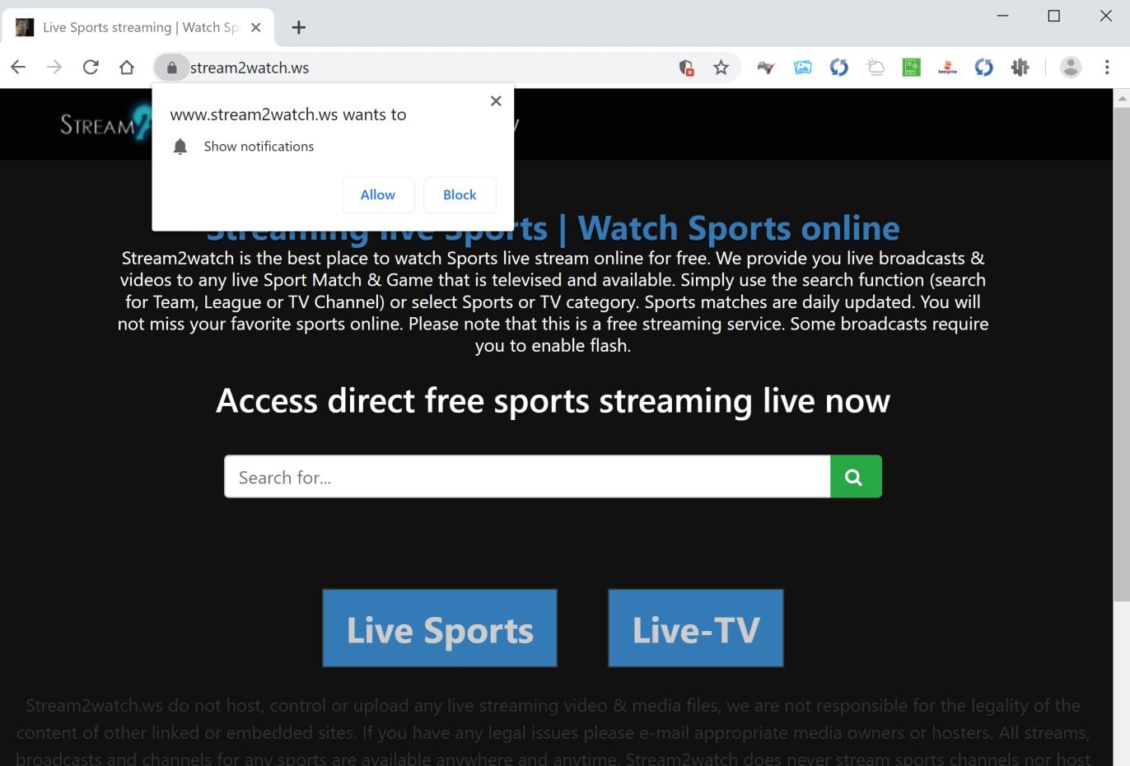Click the browser forward arrow

click(54, 68)
